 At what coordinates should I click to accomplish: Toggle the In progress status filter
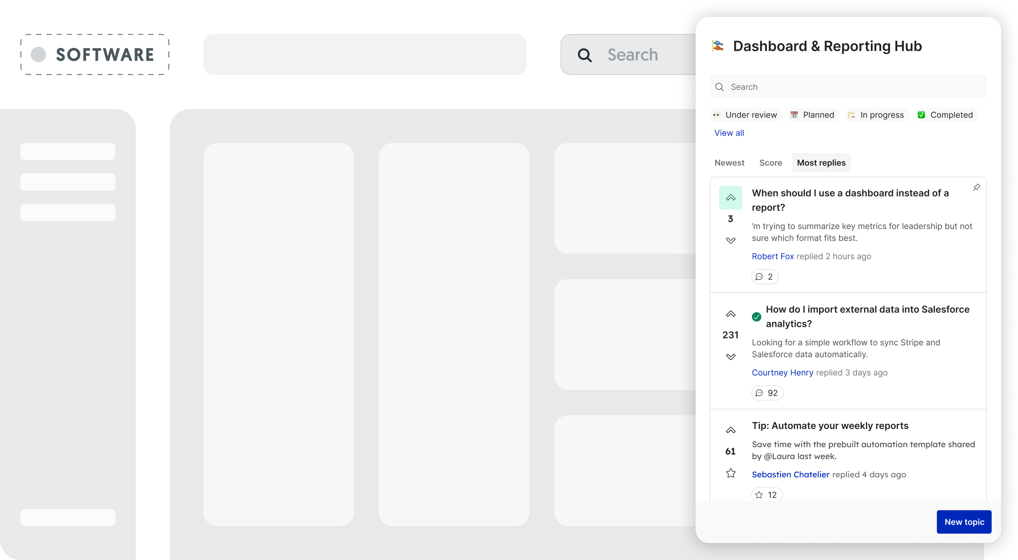(876, 115)
